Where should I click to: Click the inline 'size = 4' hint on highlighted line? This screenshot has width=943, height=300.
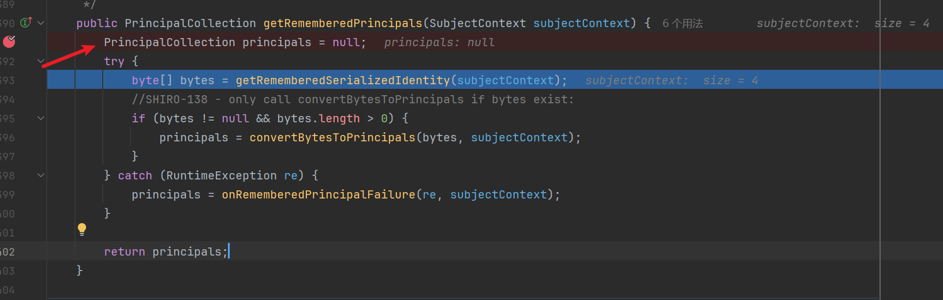730,81
